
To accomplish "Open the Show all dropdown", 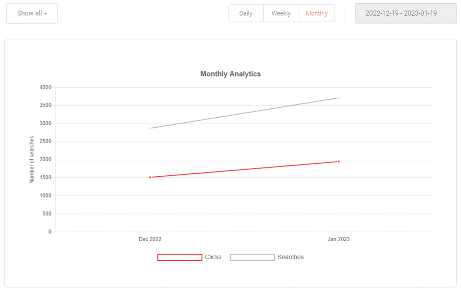I will coord(31,13).
